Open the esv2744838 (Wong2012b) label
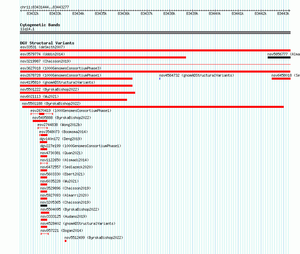The height and width of the screenshot is (254, 300). [60, 125]
